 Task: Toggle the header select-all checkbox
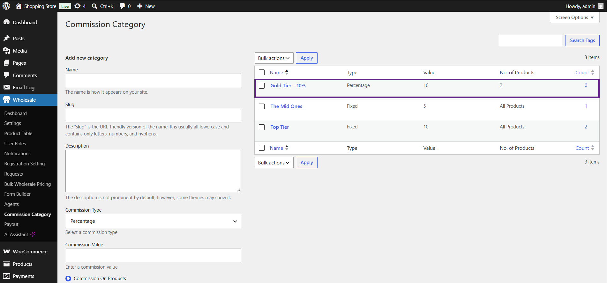pos(262,72)
